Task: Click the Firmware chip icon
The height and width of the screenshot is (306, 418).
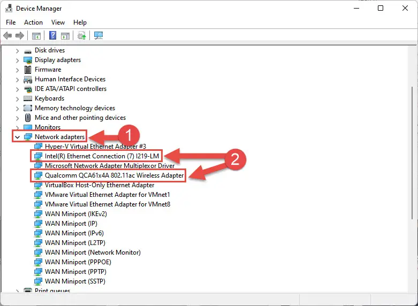Action: coord(28,70)
